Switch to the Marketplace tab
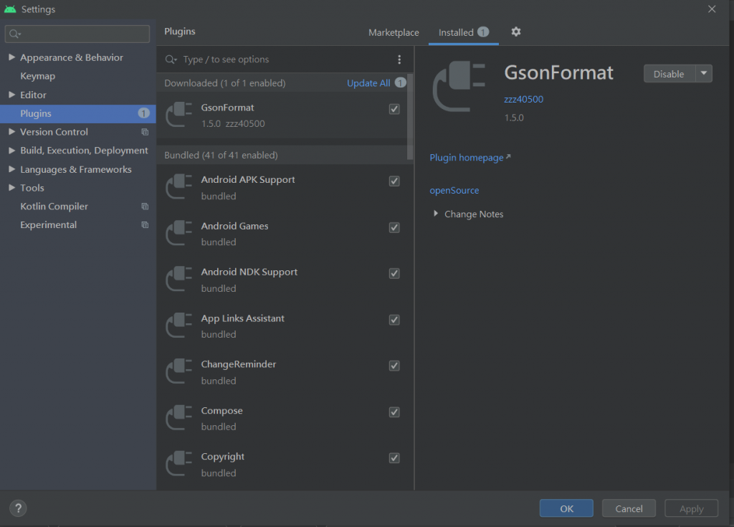734x527 pixels. pyautogui.click(x=394, y=32)
